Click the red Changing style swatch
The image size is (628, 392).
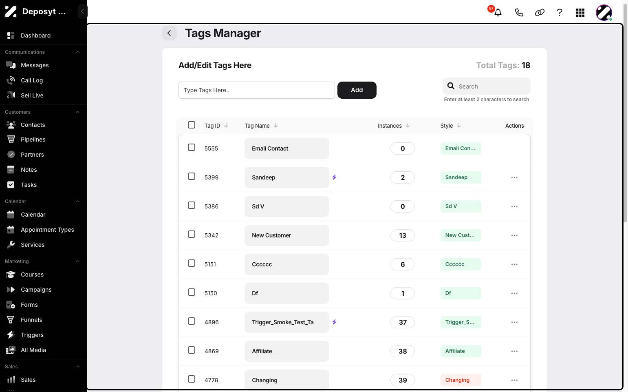461,380
